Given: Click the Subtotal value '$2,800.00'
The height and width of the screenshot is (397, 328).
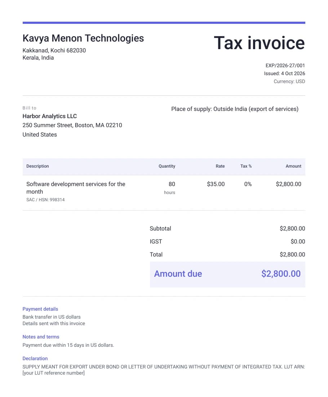Looking at the screenshot, I should [x=292, y=229].
